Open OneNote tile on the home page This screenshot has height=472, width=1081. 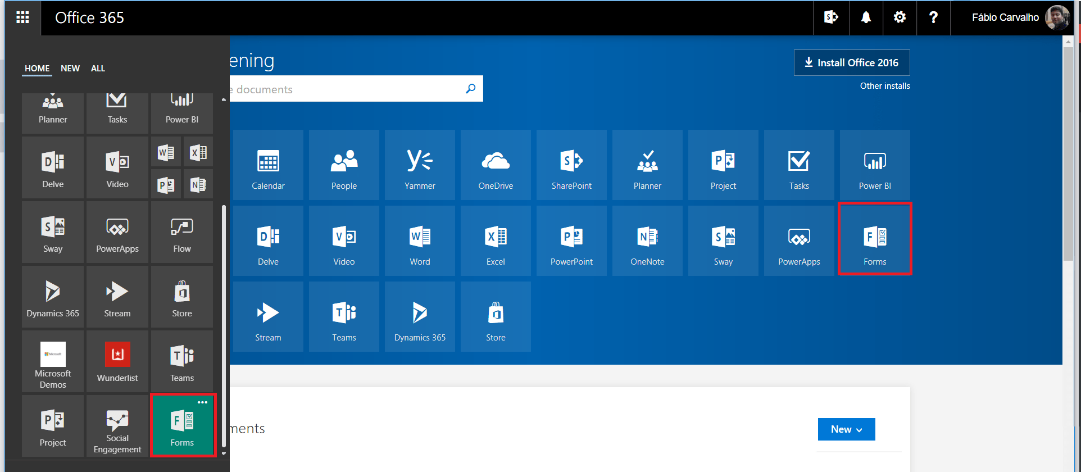tap(647, 240)
